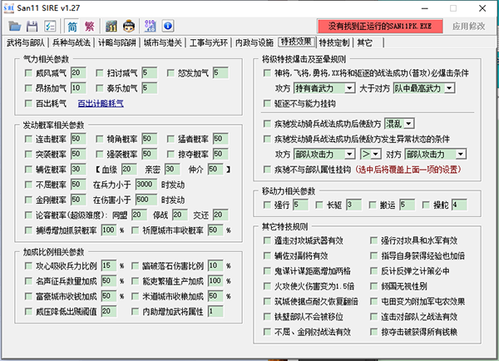Open the 持有者武力 dropdown
The width and height of the screenshot is (499, 361).
(x=325, y=87)
